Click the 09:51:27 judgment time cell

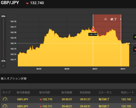coord(85,99)
